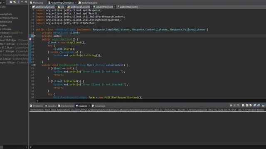The width and height of the screenshot is (266, 149).
Task: Expand the arrow after addoHttpClient class breadcrumb
Action: pyautogui.click(x=115, y=7)
